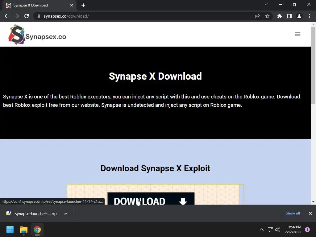Open a new browser tab
This screenshot has width=316, height=237.
pos(83,5)
